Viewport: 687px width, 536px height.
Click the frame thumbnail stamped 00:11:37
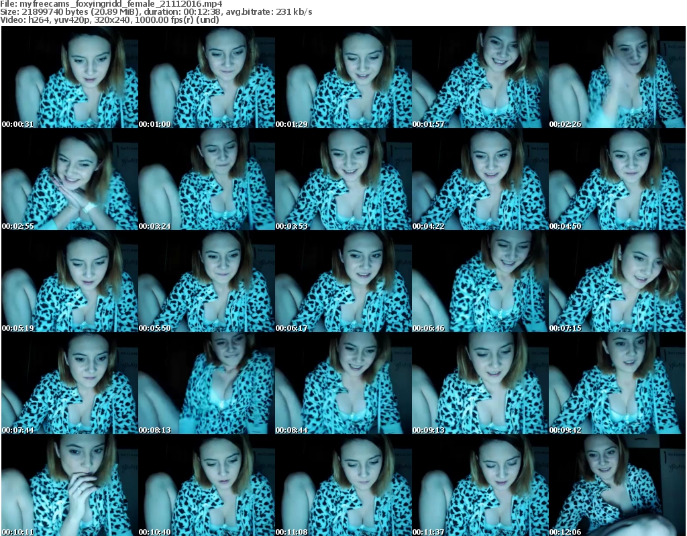(x=480, y=485)
